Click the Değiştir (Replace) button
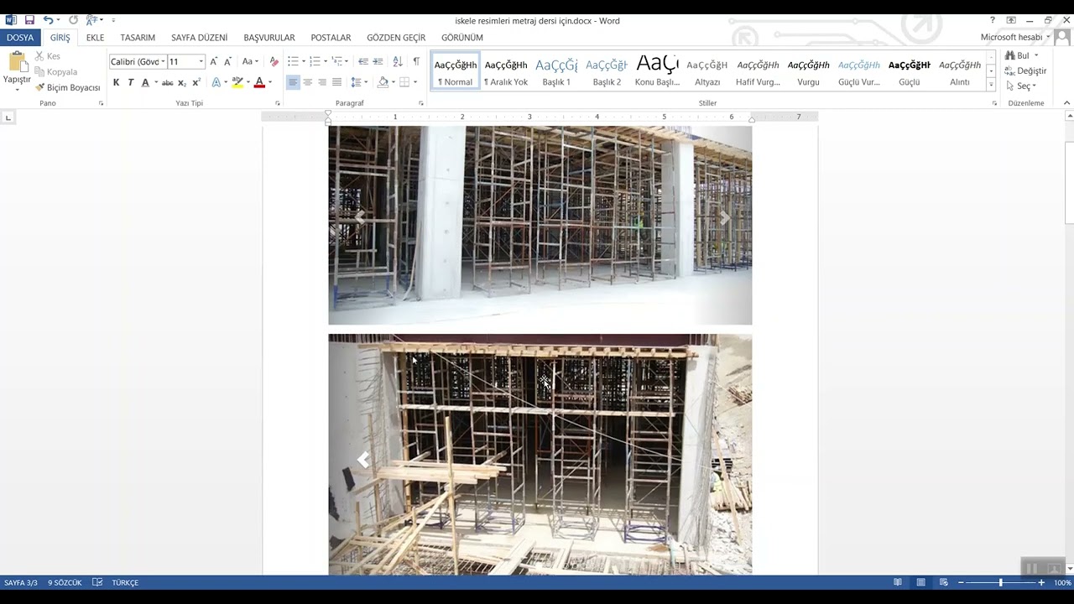Image resolution: width=1074 pixels, height=604 pixels. point(1026,71)
